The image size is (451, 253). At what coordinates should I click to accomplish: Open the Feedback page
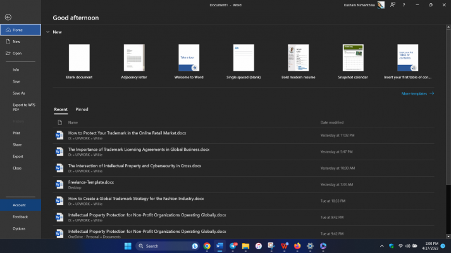(x=20, y=217)
